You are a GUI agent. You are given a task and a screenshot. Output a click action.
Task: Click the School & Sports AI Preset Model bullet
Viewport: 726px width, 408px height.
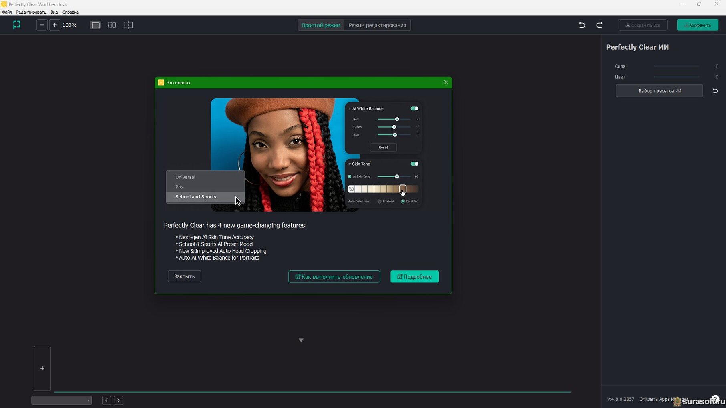pyautogui.click(x=216, y=244)
